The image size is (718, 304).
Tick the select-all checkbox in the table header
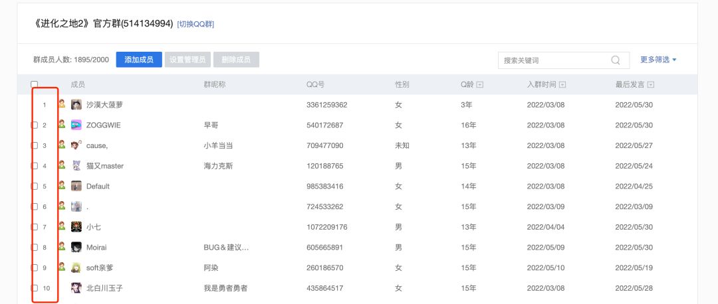[35, 84]
